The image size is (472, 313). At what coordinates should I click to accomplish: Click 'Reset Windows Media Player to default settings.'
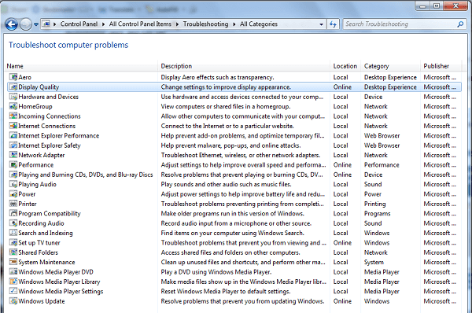tap(226, 291)
